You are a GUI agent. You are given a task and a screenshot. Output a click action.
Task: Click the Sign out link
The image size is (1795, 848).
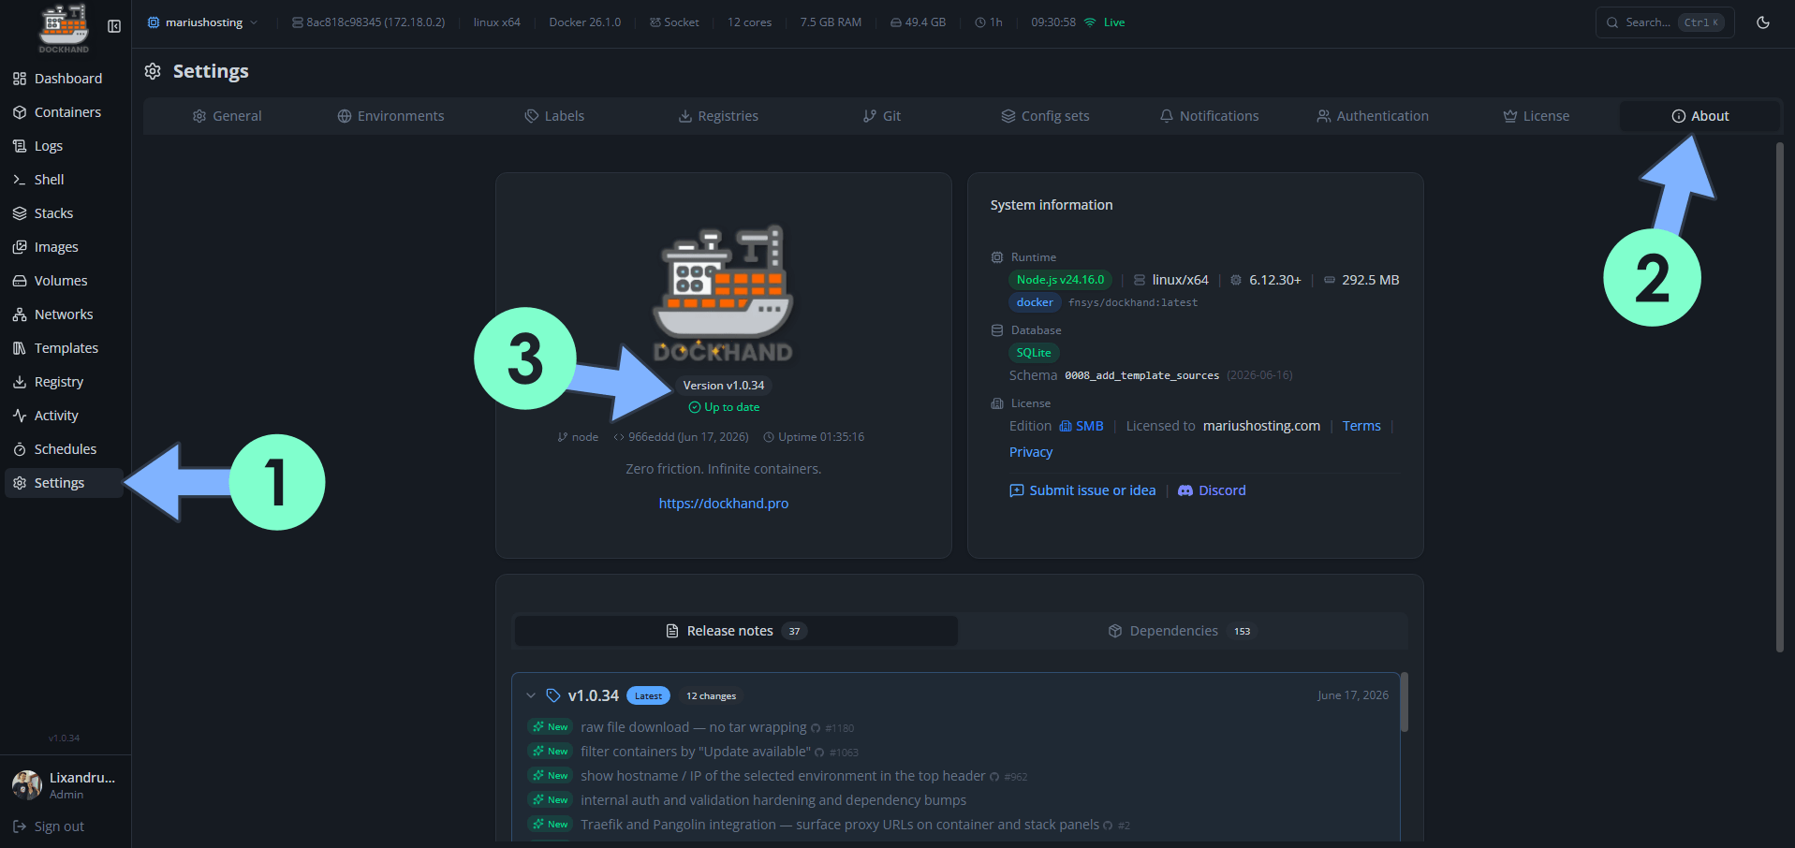click(49, 826)
